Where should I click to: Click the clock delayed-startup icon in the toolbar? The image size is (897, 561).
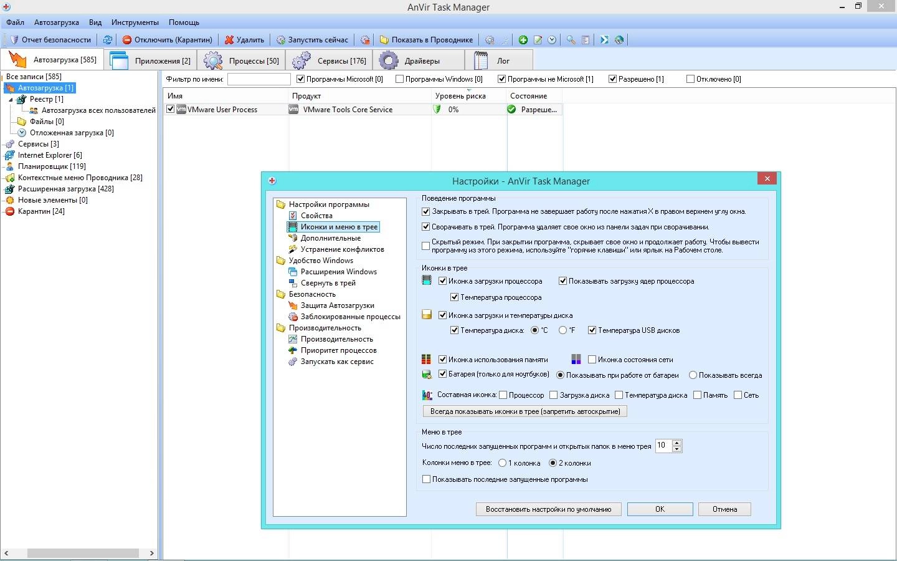(552, 40)
